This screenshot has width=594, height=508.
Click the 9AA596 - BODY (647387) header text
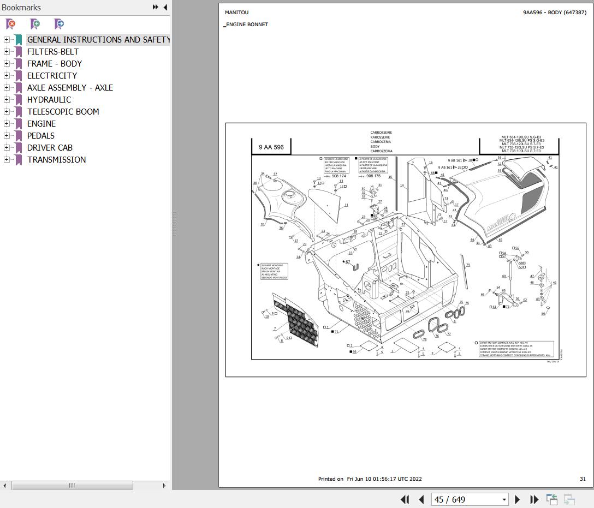coord(555,13)
